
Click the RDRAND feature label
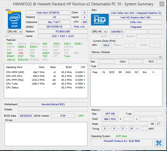[x=23, y=60]
